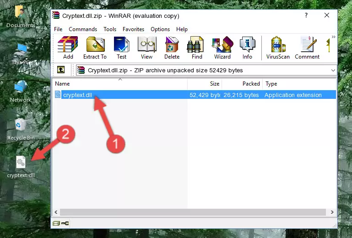The width and height of the screenshot is (352, 238).
Task: Go up one folder level
Action: (61, 70)
